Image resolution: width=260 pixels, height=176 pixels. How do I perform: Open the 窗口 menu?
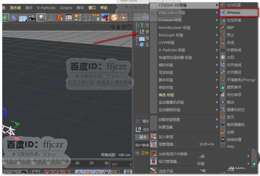point(92,8)
